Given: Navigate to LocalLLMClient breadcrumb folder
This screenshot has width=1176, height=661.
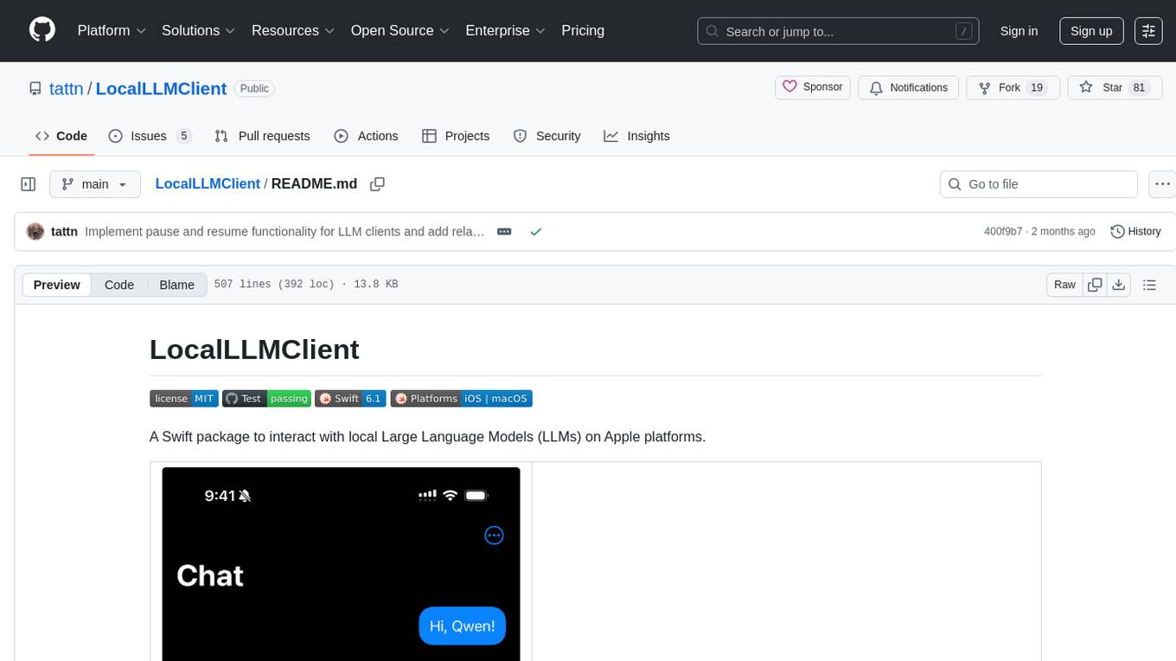Looking at the screenshot, I should click(208, 183).
